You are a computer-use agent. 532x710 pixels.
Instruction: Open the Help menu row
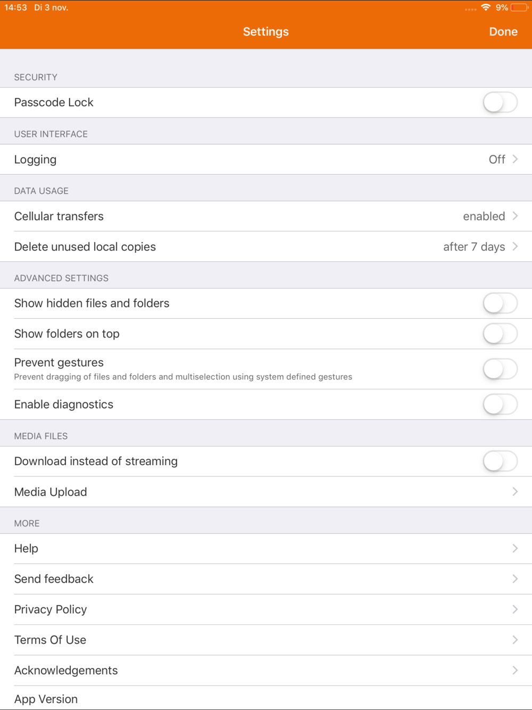click(x=266, y=548)
